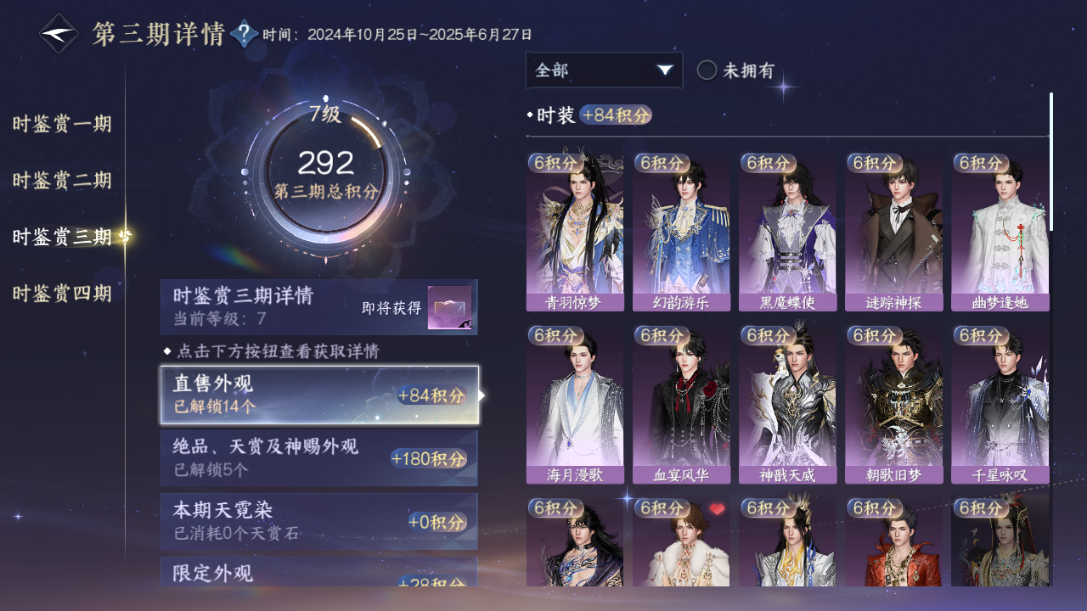1087x611 pixels.
Task: Open the 全部 filter dropdown
Action: (604, 70)
